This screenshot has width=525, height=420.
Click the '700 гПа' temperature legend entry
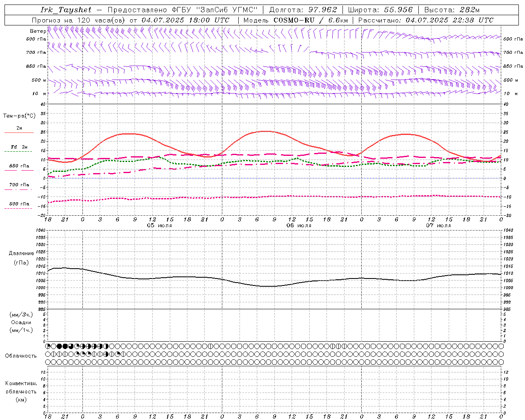tap(19, 185)
